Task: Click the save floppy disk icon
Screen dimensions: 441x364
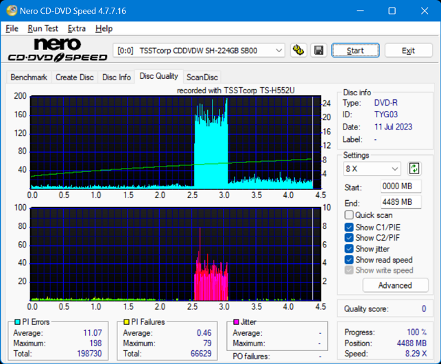Action: point(319,50)
